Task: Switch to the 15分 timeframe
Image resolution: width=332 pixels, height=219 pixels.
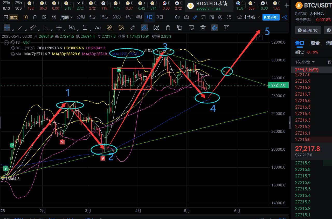Action: click(x=104, y=17)
